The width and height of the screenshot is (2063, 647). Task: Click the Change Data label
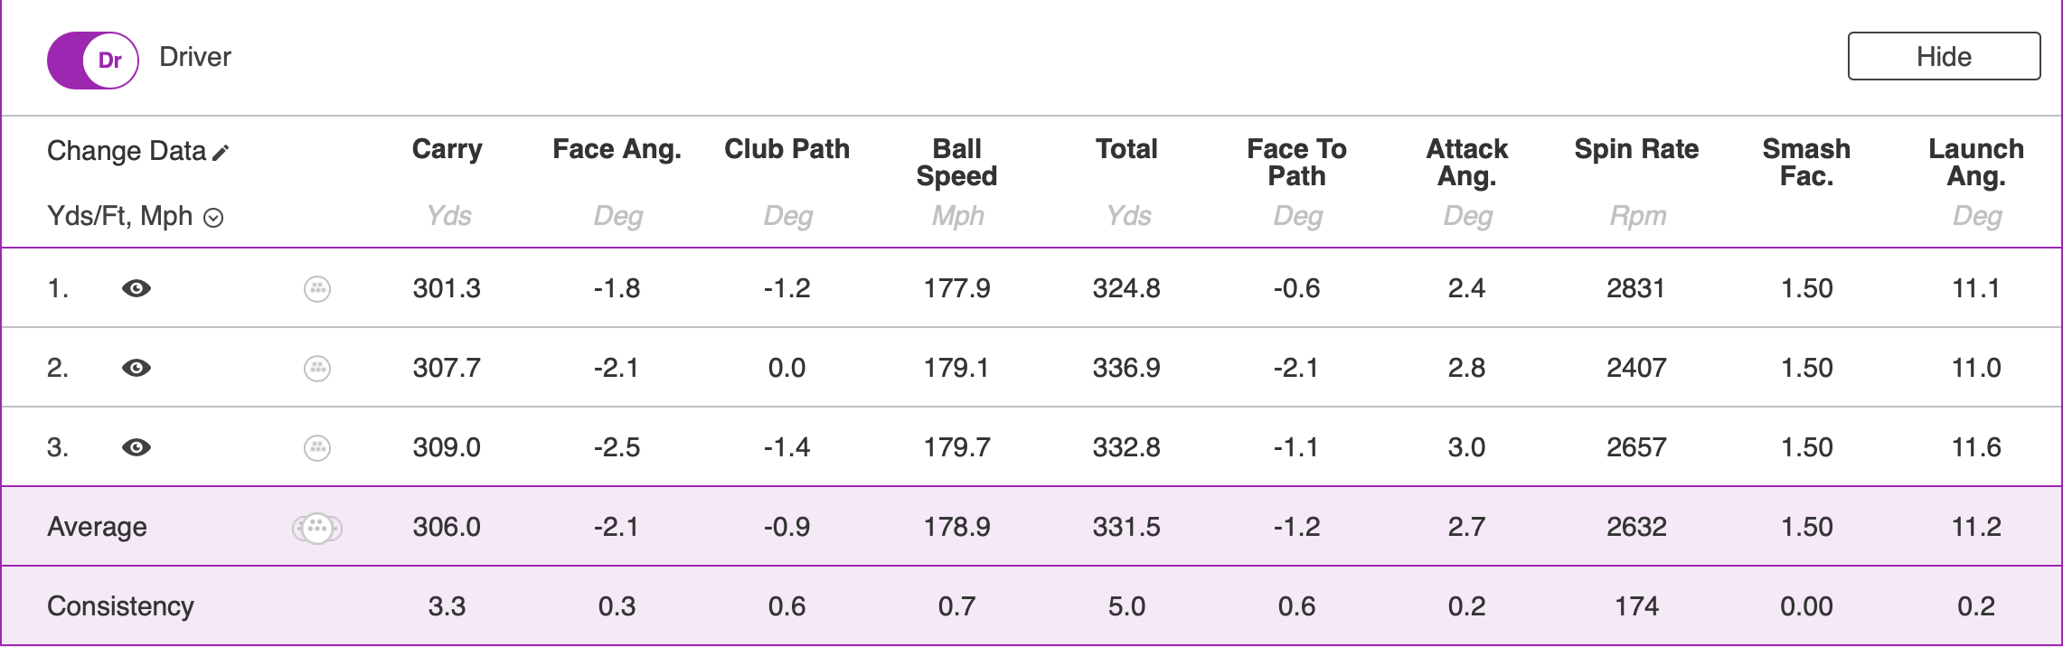[x=127, y=151]
